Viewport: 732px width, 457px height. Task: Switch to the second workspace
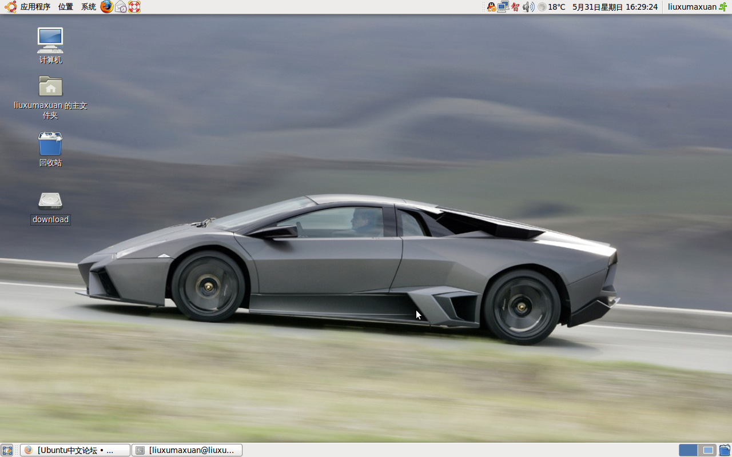click(x=708, y=450)
